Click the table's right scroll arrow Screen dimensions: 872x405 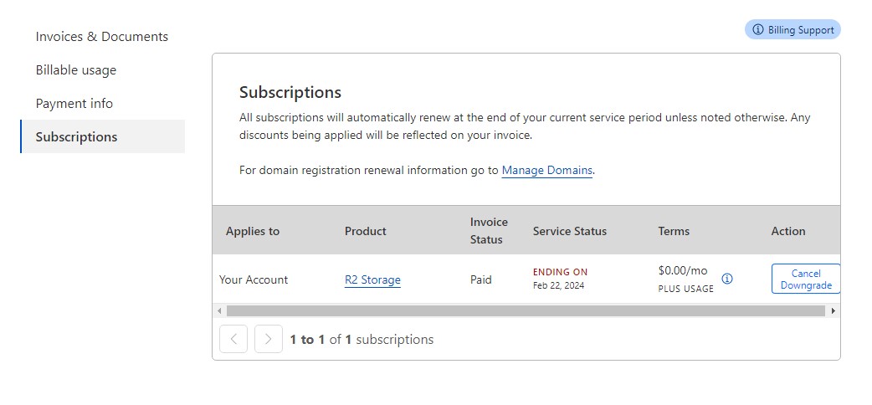834,310
